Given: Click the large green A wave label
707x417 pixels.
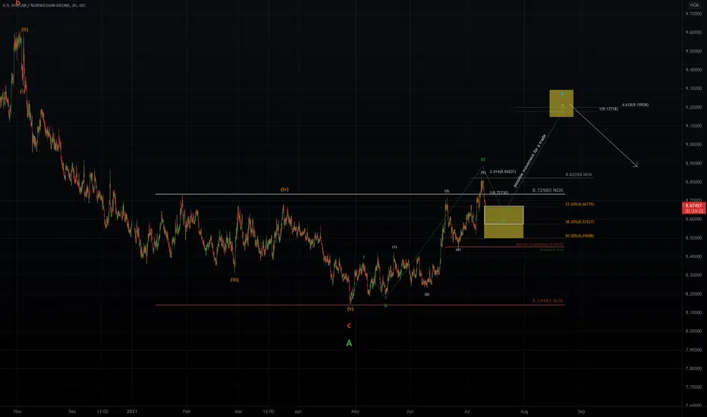Looking at the screenshot, I should pos(349,343).
